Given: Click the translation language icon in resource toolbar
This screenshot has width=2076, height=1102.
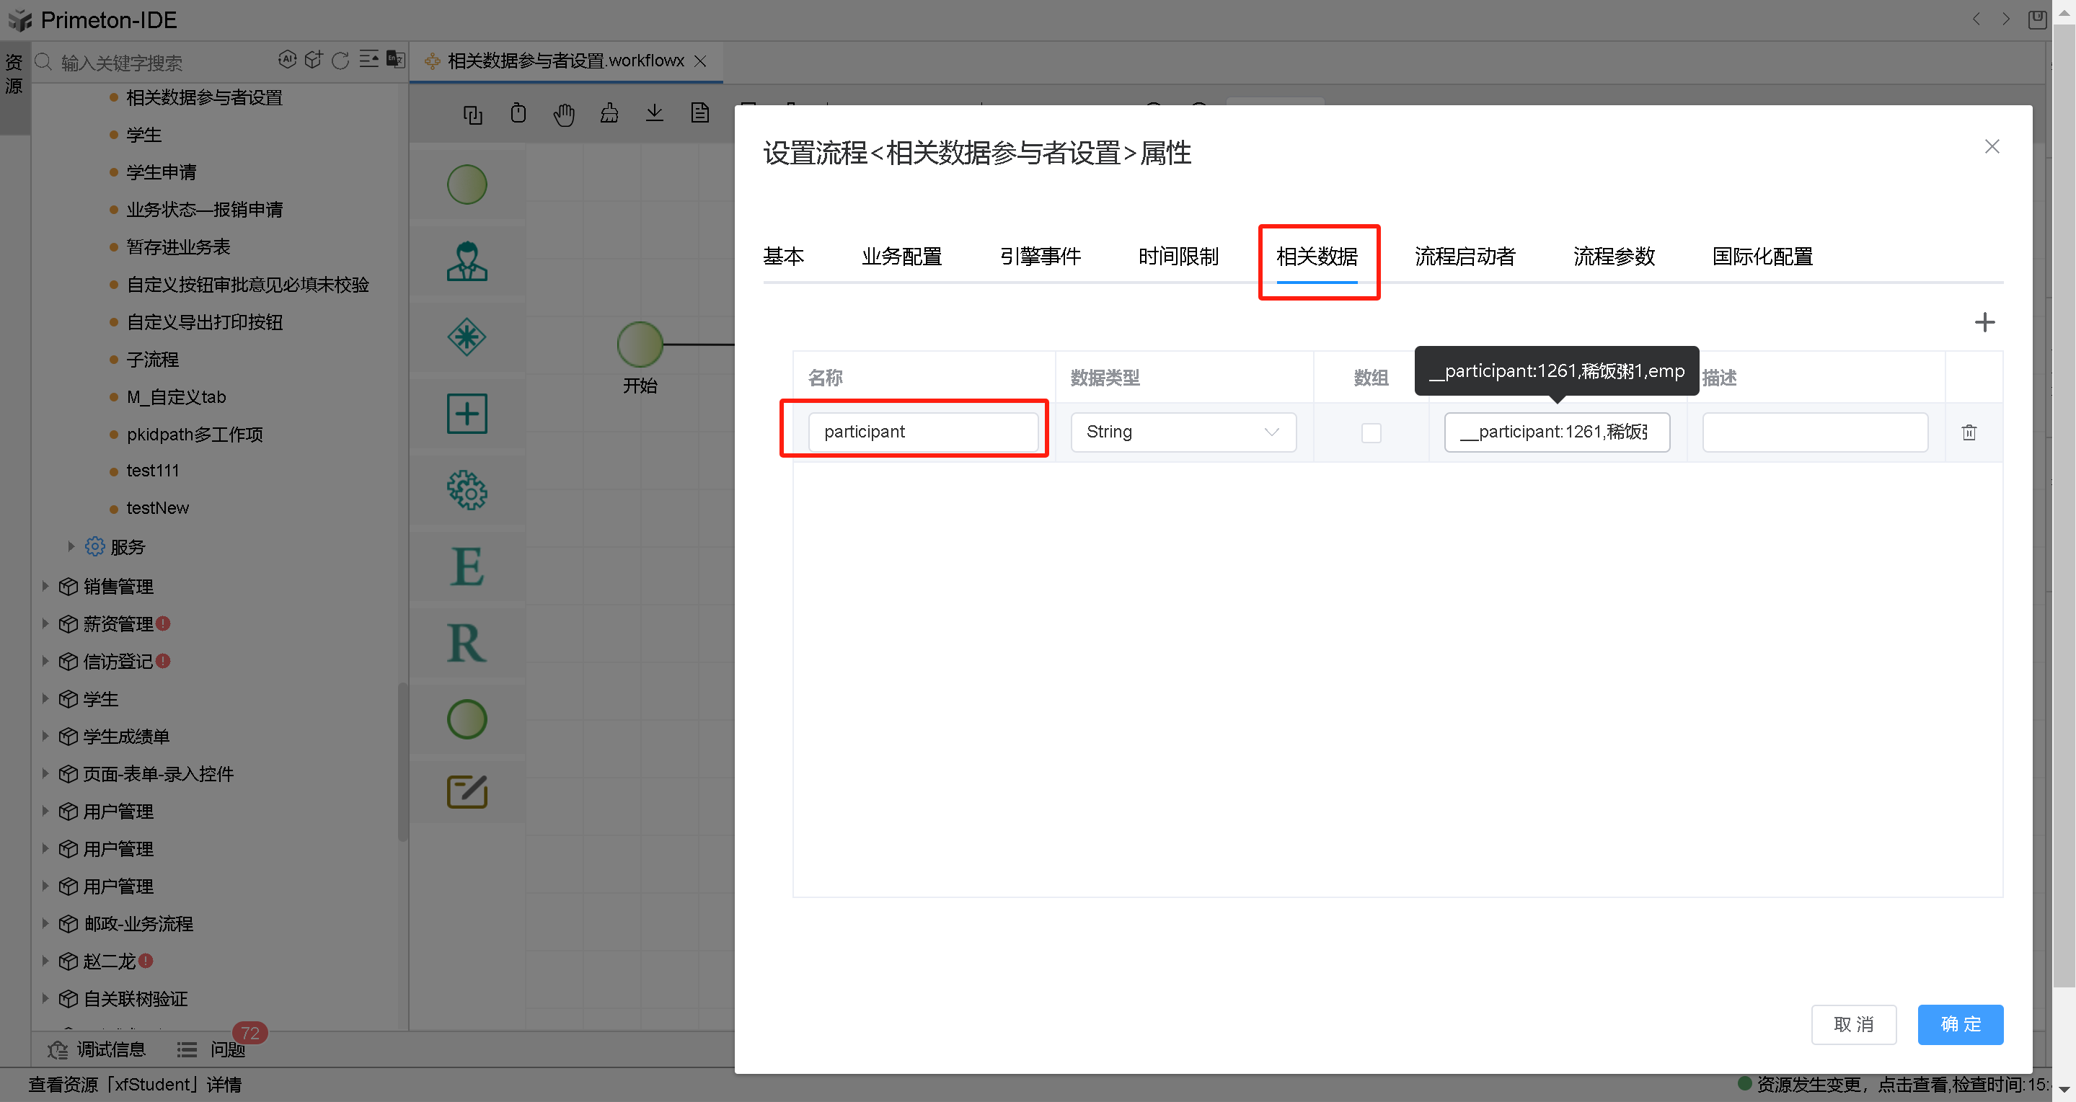Looking at the screenshot, I should pyautogui.click(x=395, y=60).
